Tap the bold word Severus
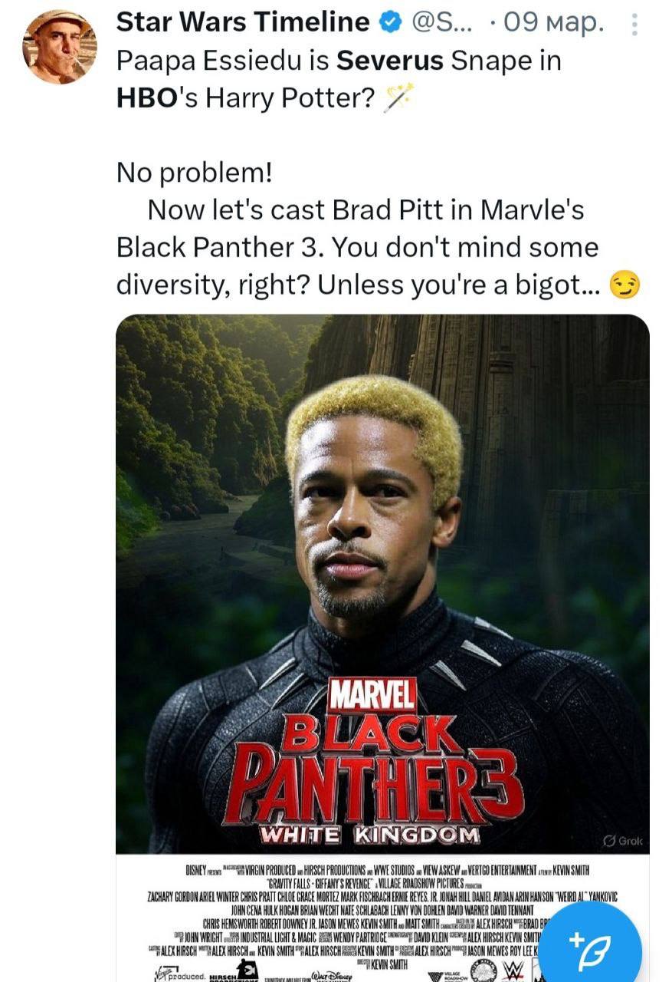The image size is (672, 982). (x=392, y=61)
